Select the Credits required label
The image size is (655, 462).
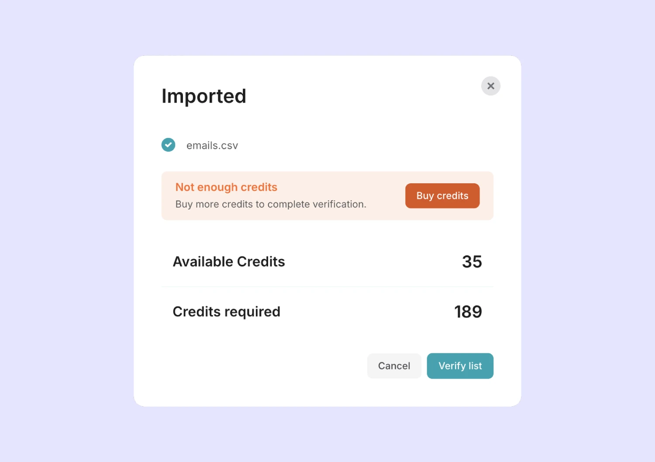(x=226, y=312)
